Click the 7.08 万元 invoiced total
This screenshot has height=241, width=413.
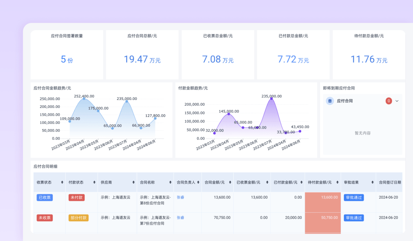coord(218,60)
